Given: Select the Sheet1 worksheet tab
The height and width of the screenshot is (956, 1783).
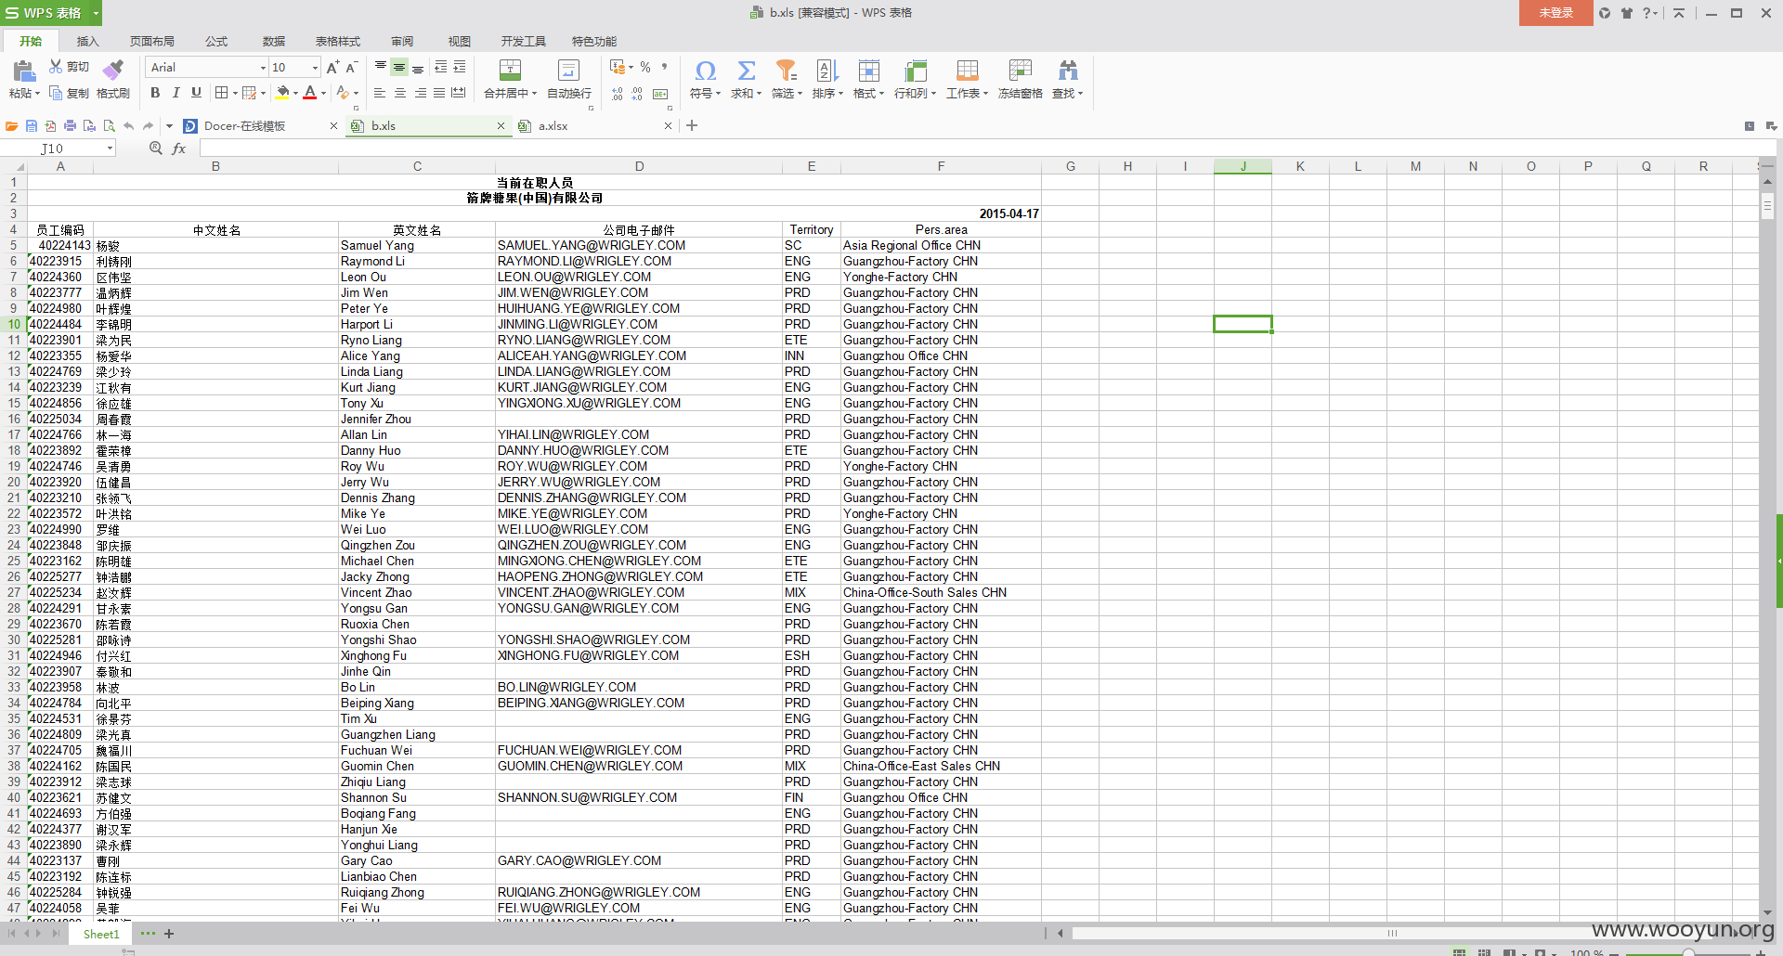Looking at the screenshot, I should pos(101,934).
